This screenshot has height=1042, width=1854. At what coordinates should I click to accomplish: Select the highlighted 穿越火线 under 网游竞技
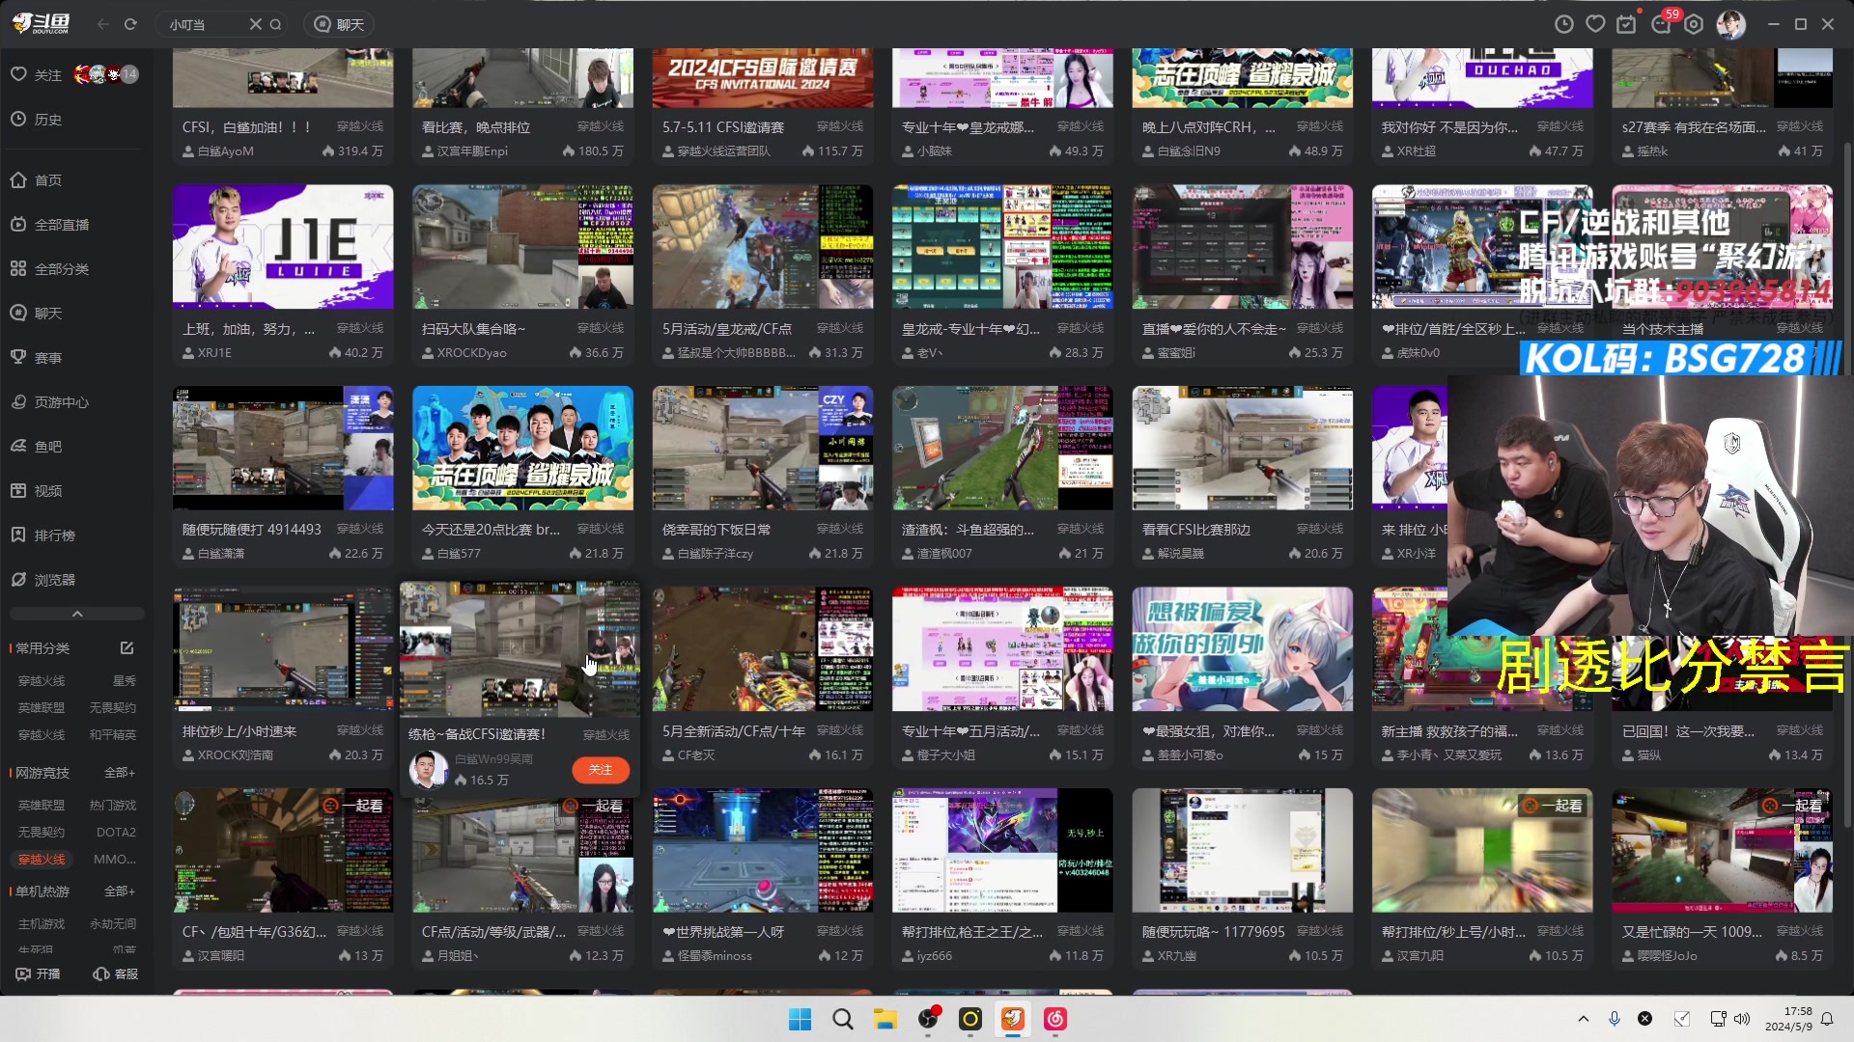coord(42,859)
